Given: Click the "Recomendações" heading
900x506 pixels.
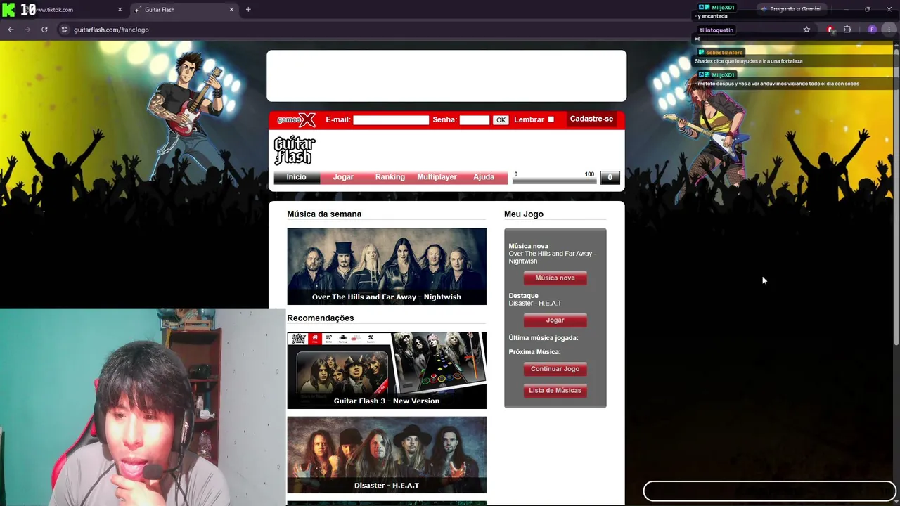Looking at the screenshot, I should coord(321,318).
